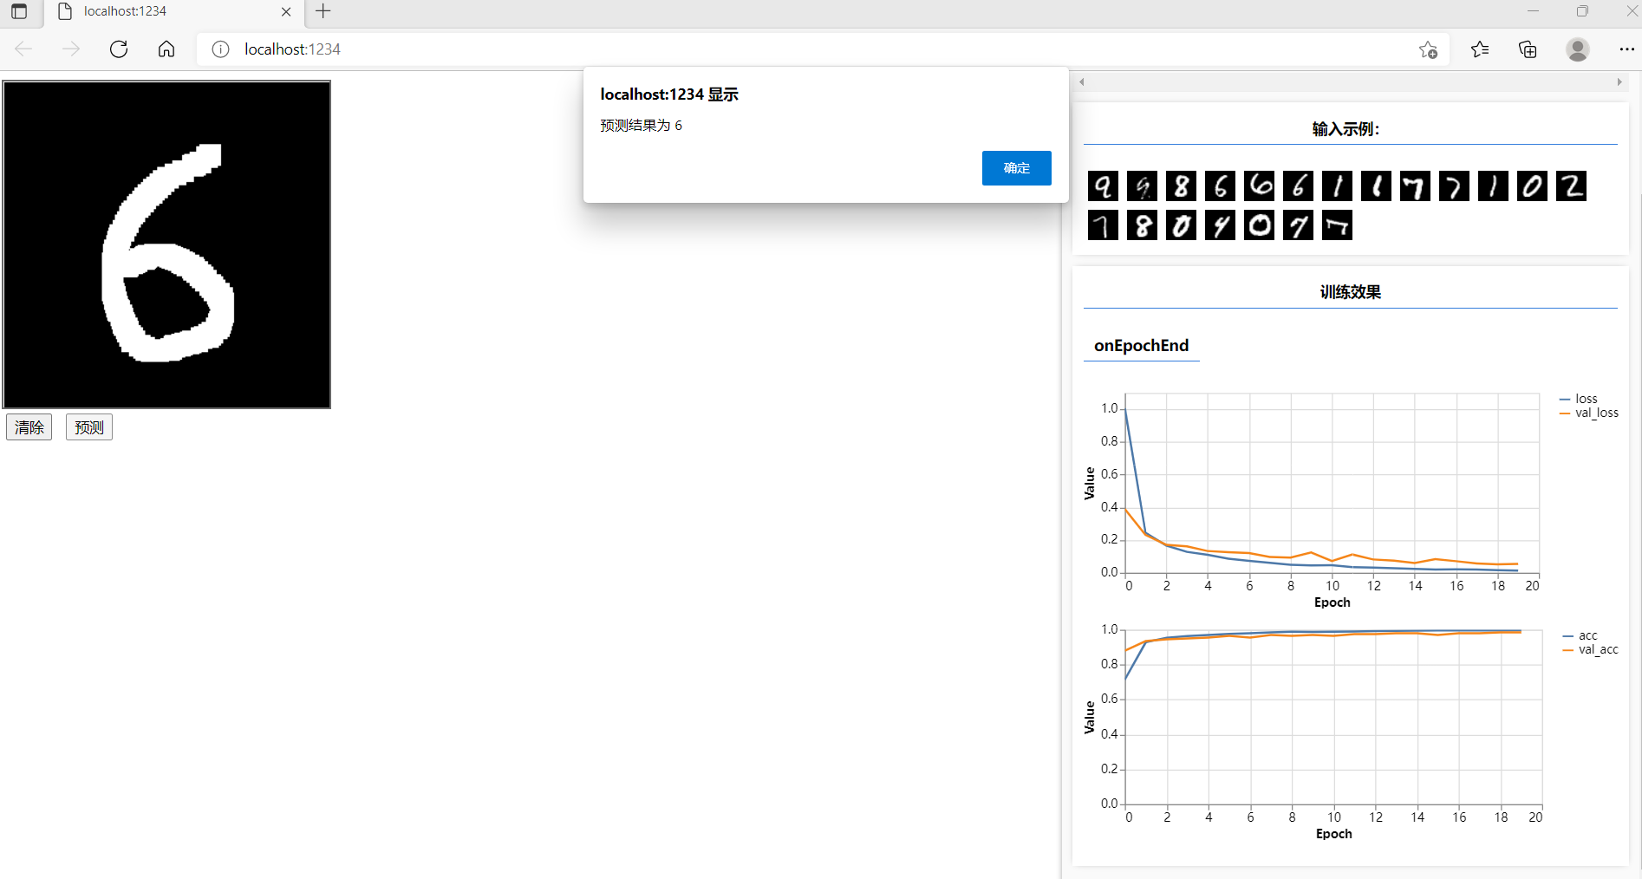Click the 输入示例 heading
The width and height of the screenshot is (1642, 879).
[x=1346, y=129]
